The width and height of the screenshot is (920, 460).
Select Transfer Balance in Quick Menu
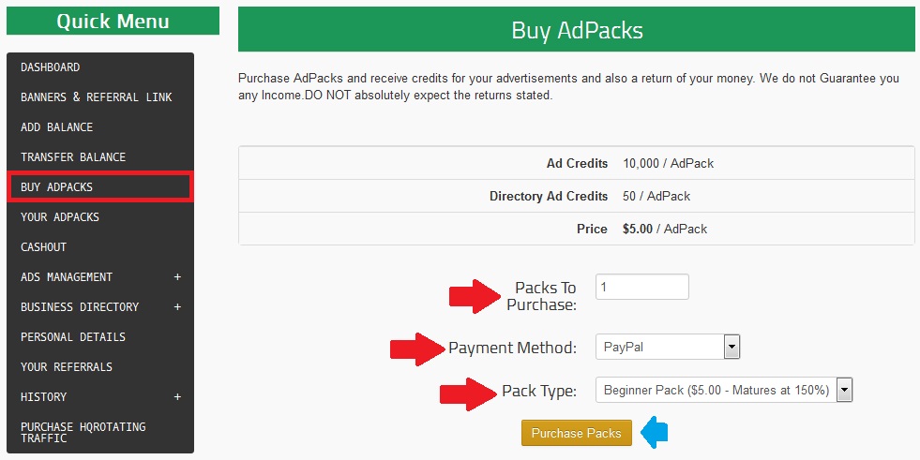(x=73, y=157)
